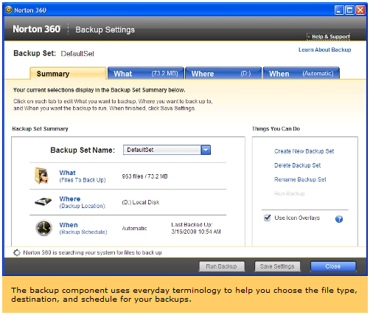370x315 pixels.
Task: Open the Where (D:) tab
Action: [223, 73]
